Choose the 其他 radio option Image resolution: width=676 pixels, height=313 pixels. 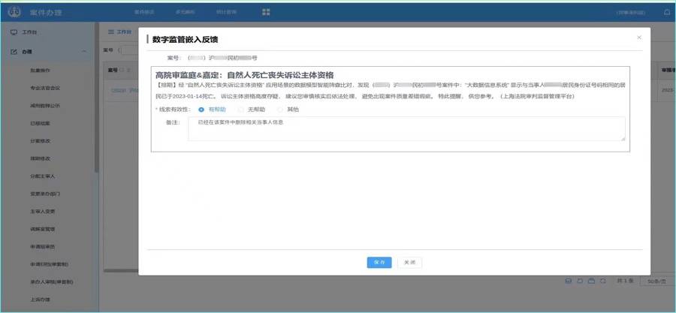(x=281, y=109)
